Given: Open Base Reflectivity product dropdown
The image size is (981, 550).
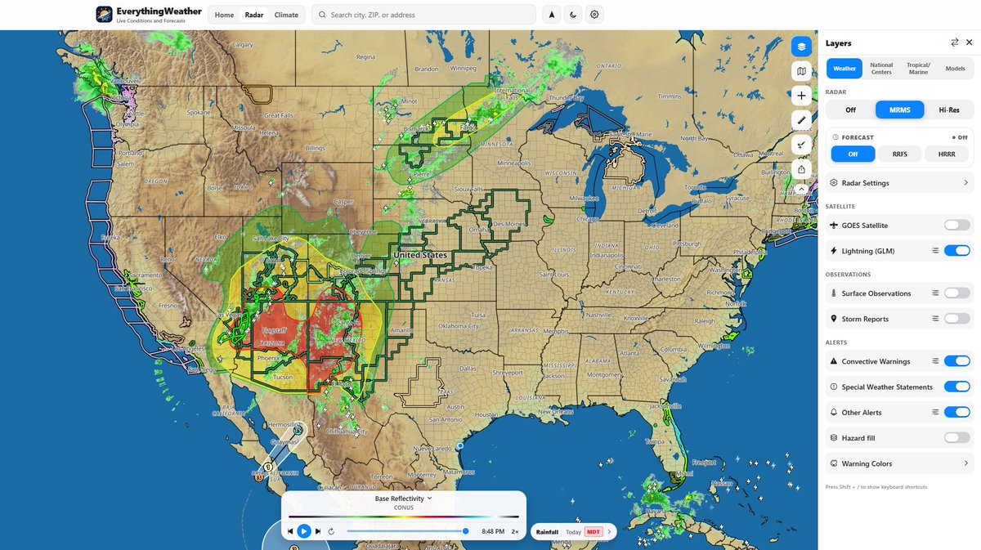Looking at the screenshot, I should point(404,499).
